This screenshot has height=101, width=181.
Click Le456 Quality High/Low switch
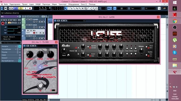pos(146,55)
